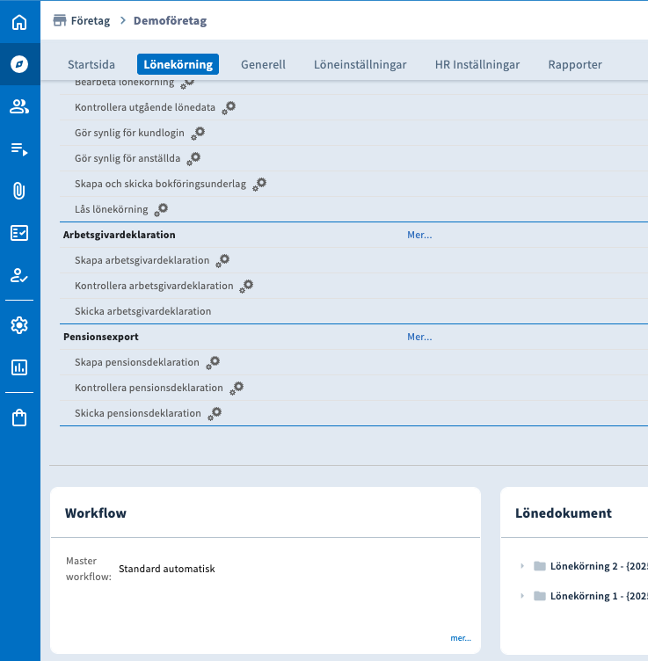This screenshot has height=661, width=648.
Task: Click gear icon beside Skicka pensionsdeklaration
Action: pyautogui.click(x=214, y=413)
